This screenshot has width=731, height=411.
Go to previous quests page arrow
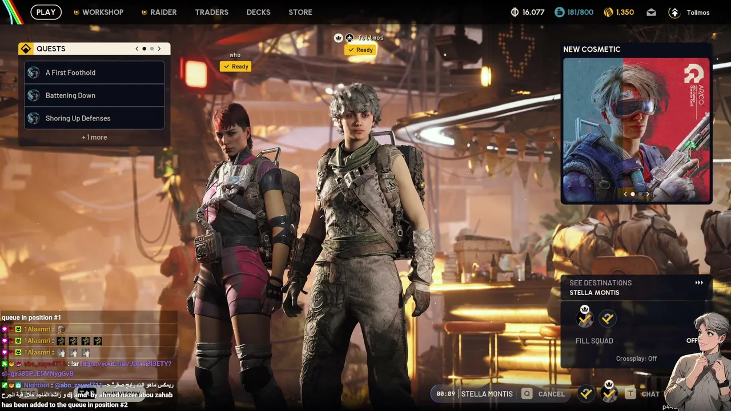(137, 49)
